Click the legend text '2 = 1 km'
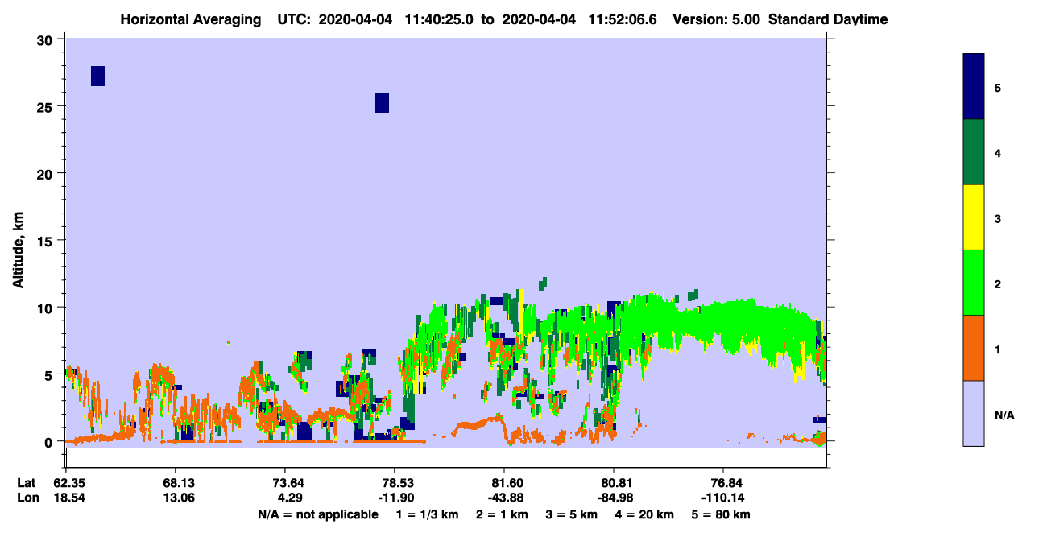The height and width of the screenshot is (537, 1047). [x=502, y=514]
